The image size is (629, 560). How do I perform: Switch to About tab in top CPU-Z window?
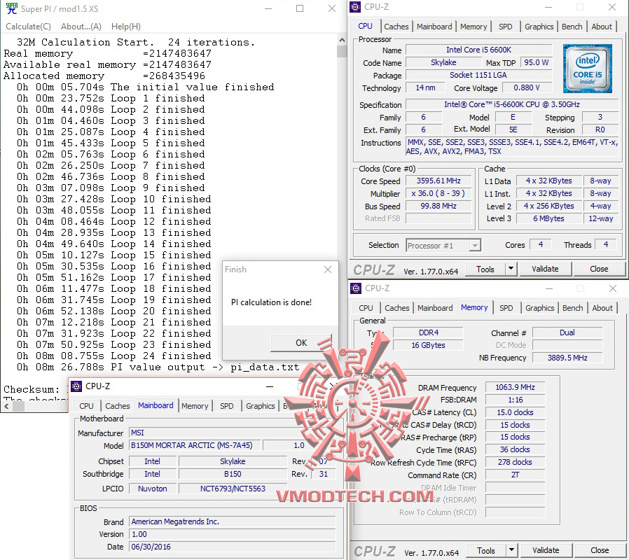point(602,27)
